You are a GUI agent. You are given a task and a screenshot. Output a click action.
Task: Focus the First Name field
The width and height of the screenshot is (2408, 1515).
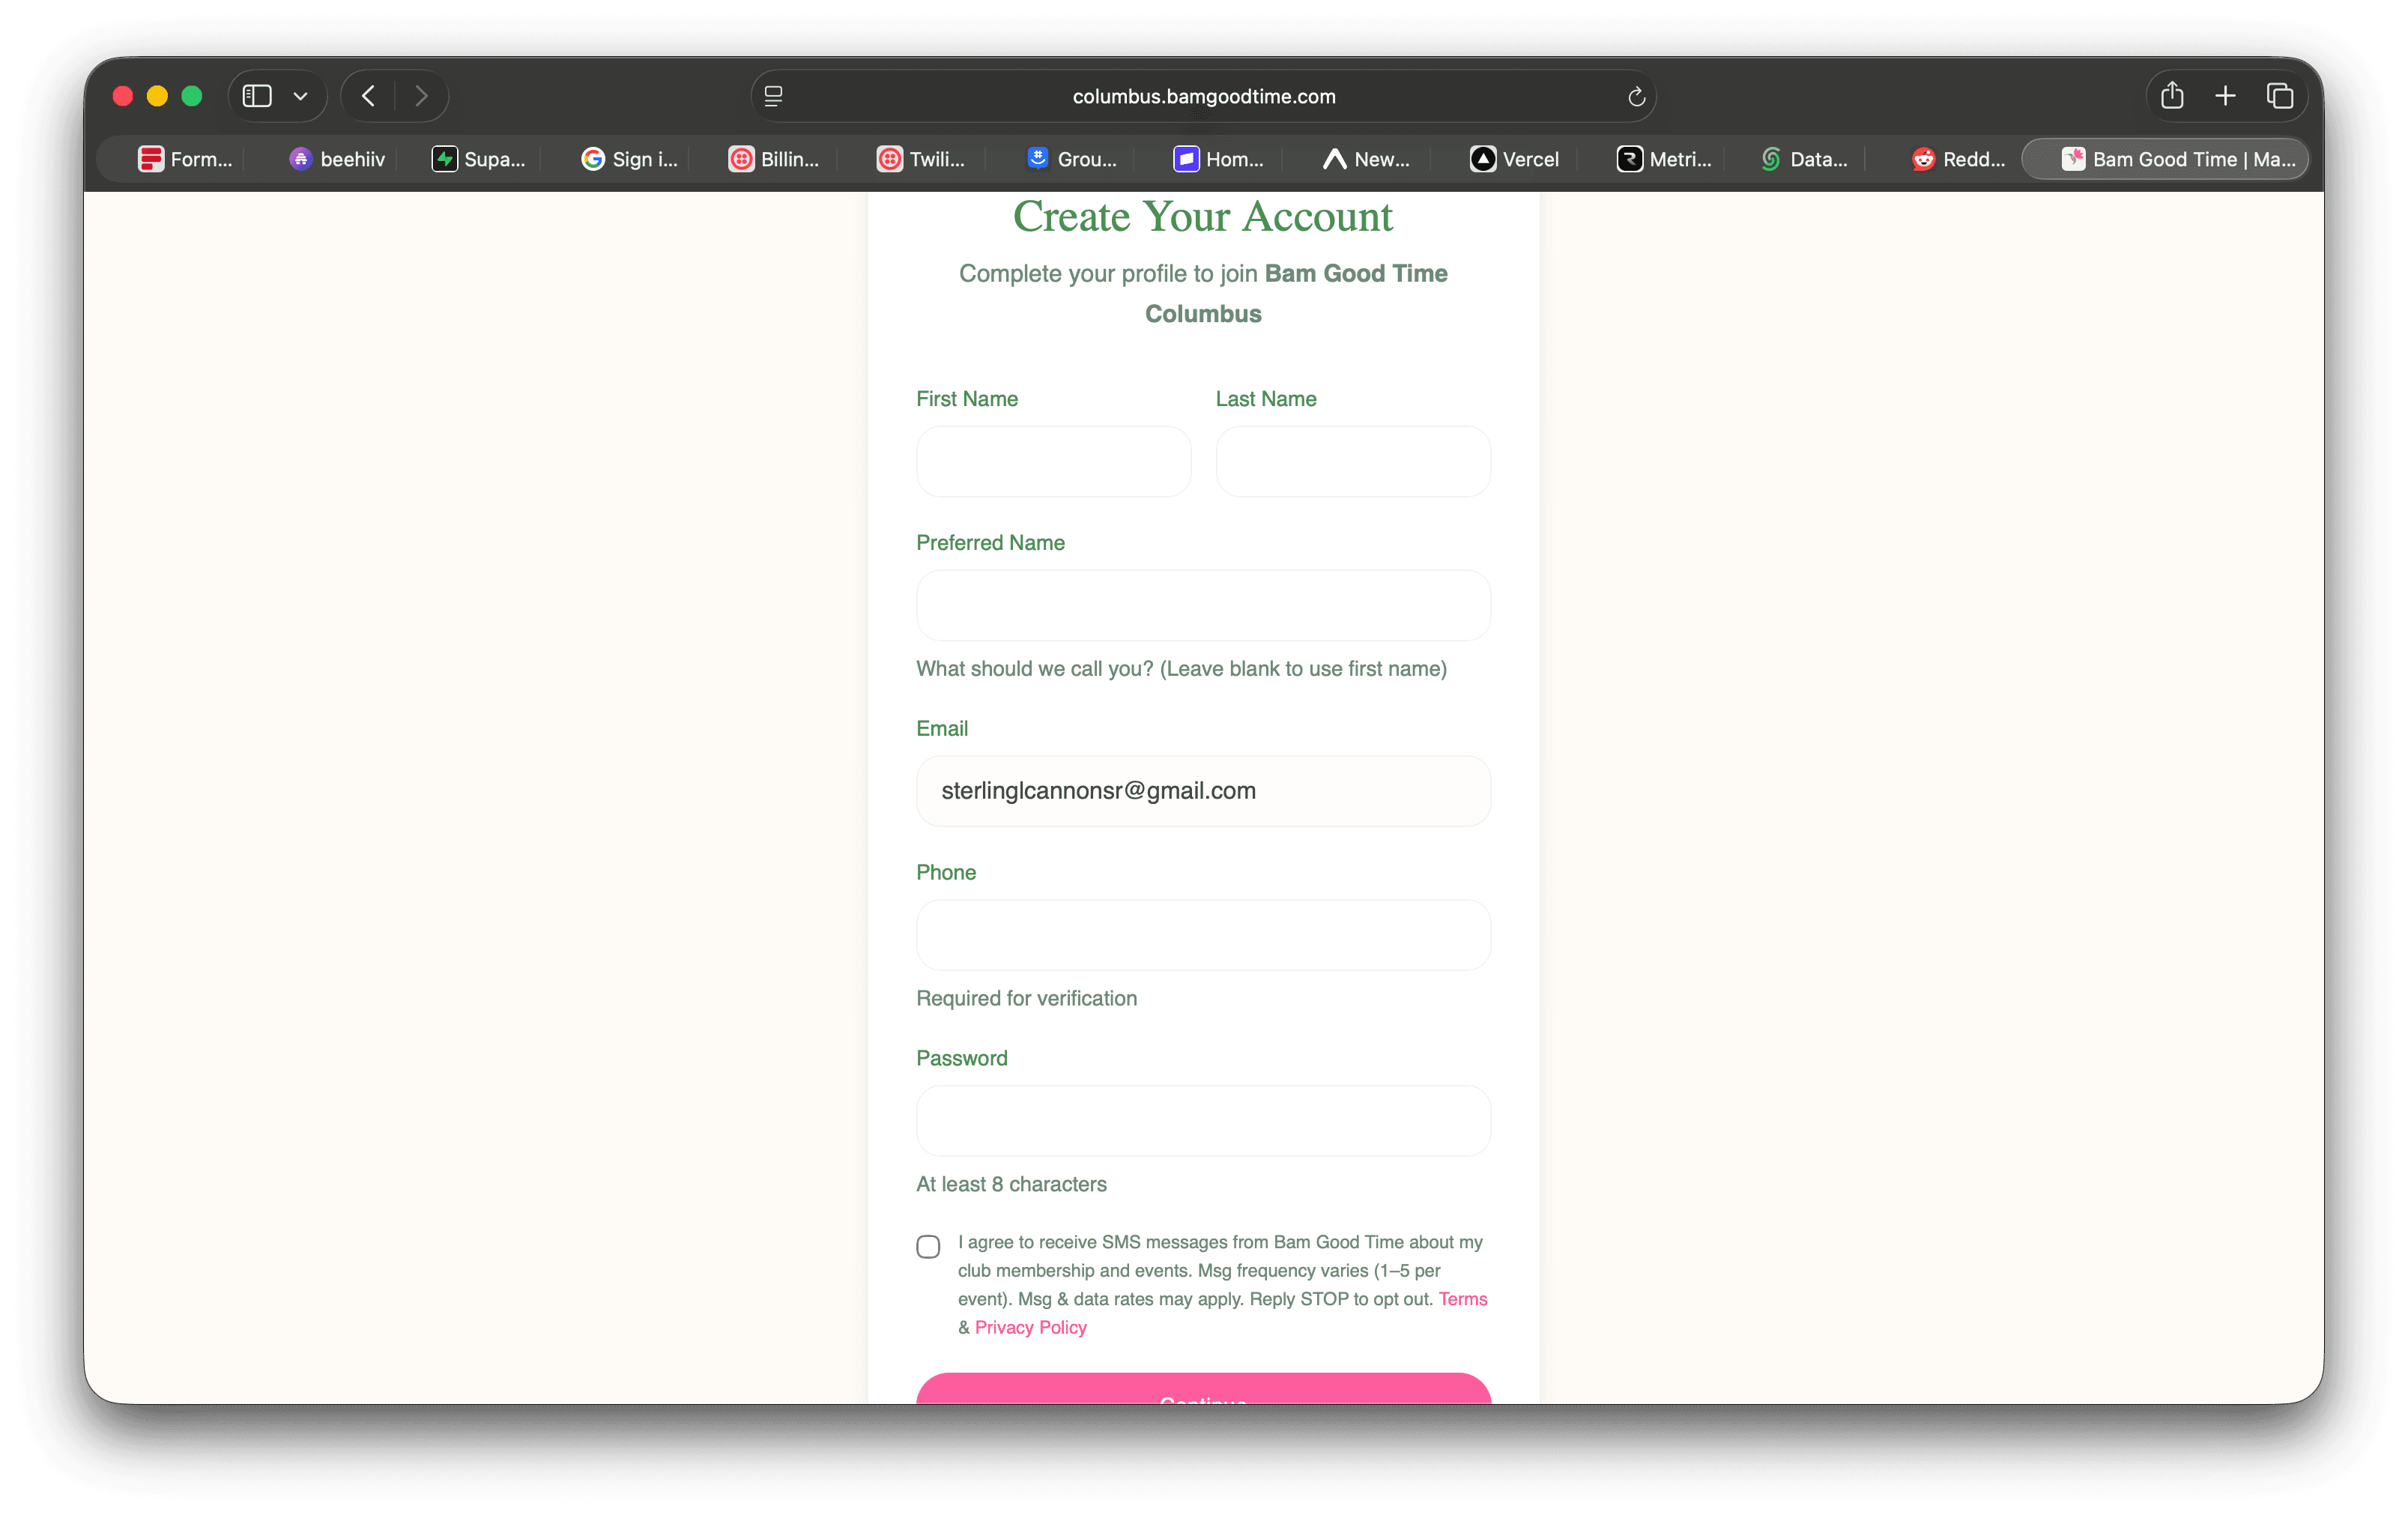1053,461
